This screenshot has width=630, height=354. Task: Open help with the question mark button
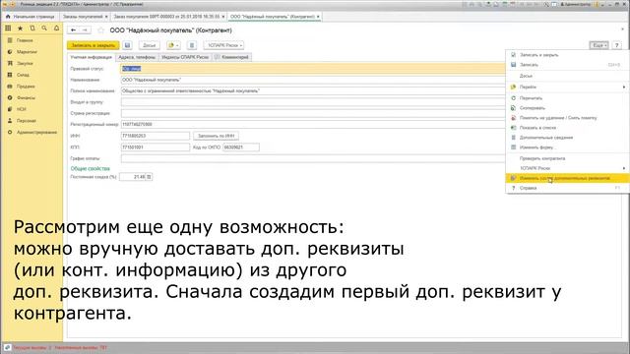tap(617, 45)
